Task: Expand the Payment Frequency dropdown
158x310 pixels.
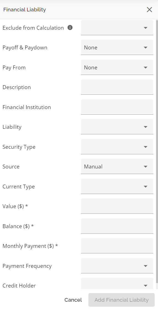Action: (117, 266)
